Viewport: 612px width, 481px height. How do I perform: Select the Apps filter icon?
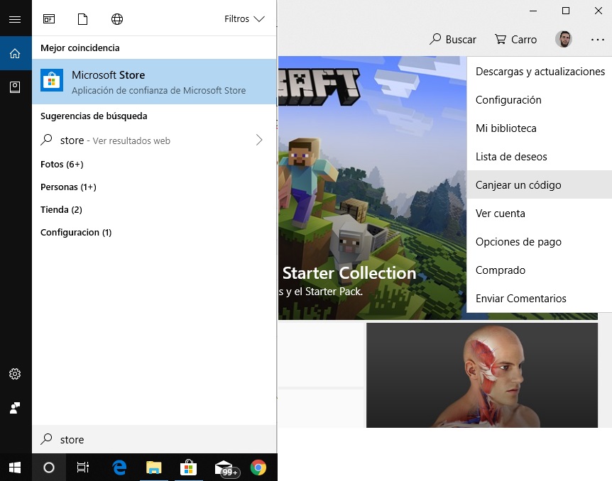(49, 19)
